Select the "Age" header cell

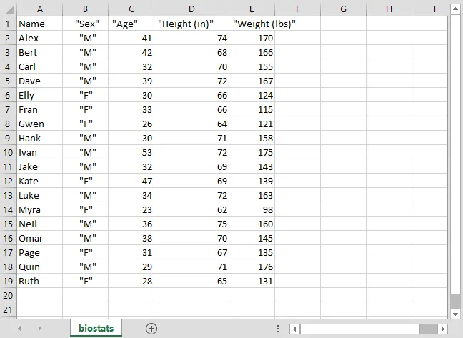131,24
